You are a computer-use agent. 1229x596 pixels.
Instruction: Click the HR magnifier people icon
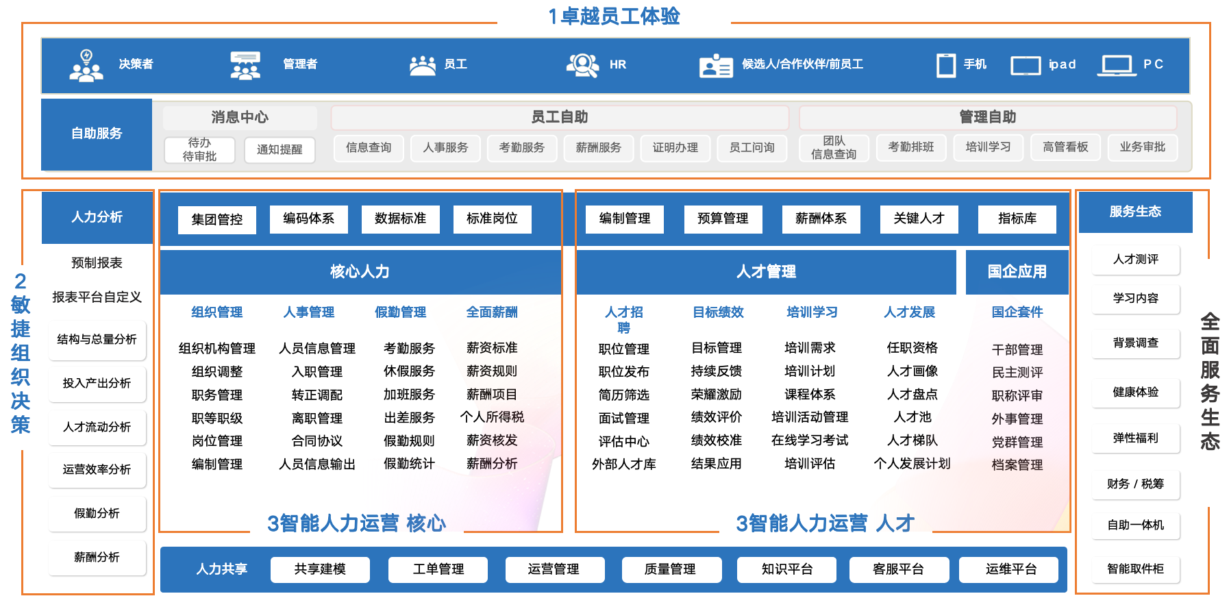tap(582, 65)
